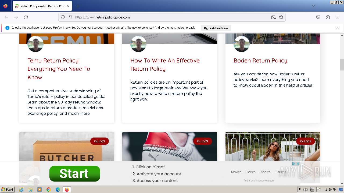Reload the current page
Viewport: 344px width, 193px height.
[26, 17]
